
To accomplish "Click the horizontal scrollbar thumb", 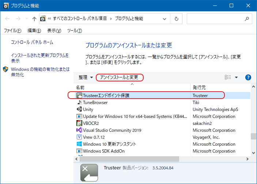I will point(129,159).
